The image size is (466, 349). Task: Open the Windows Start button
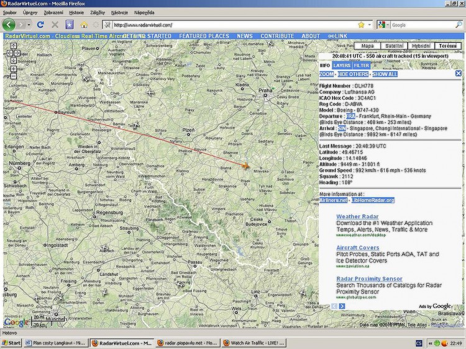11,343
